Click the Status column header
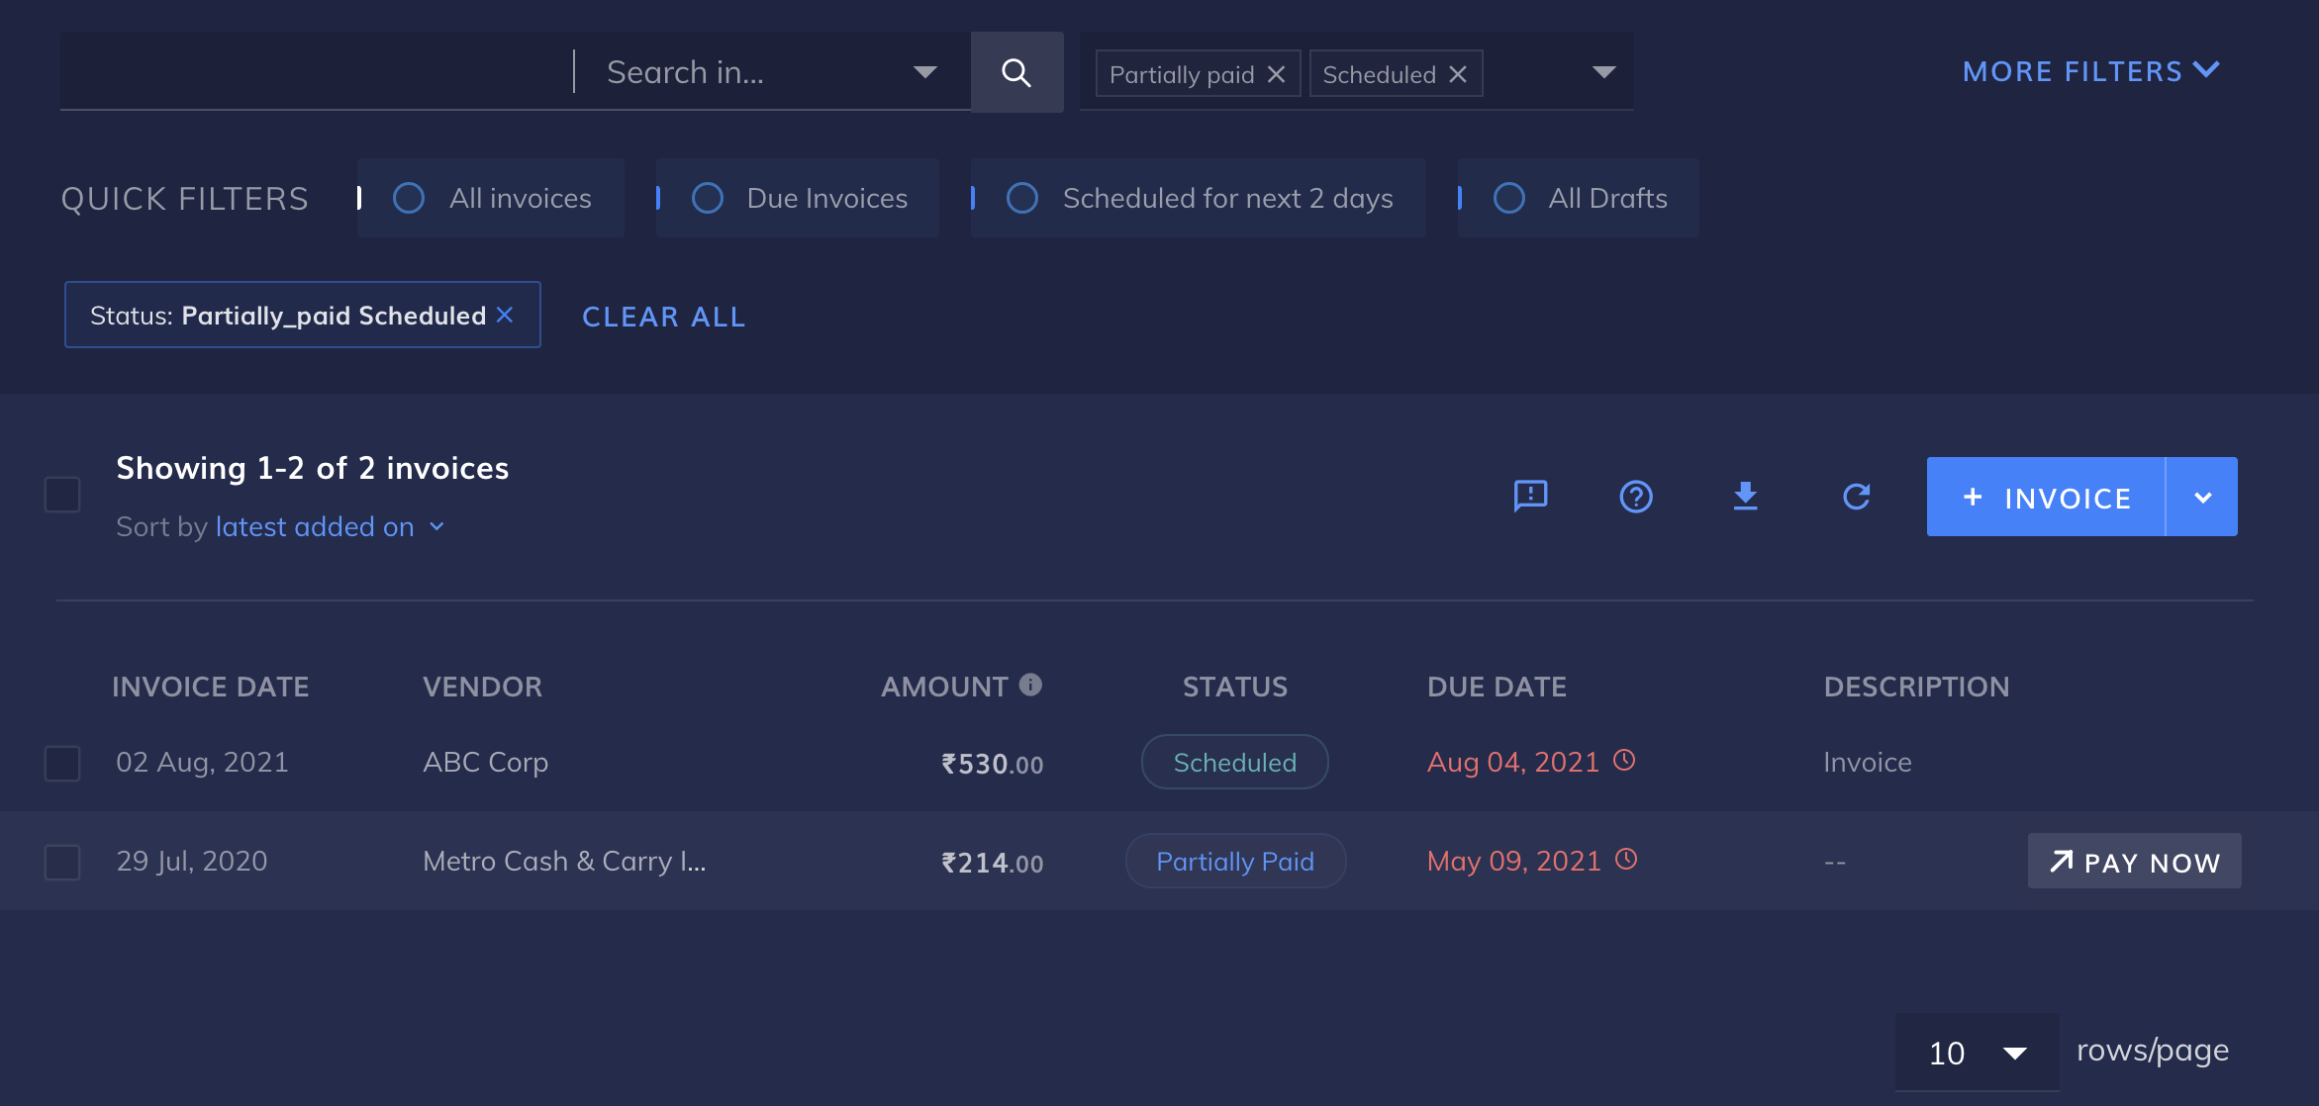Image resolution: width=2319 pixels, height=1106 pixels. pyautogui.click(x=1235, y=687)
